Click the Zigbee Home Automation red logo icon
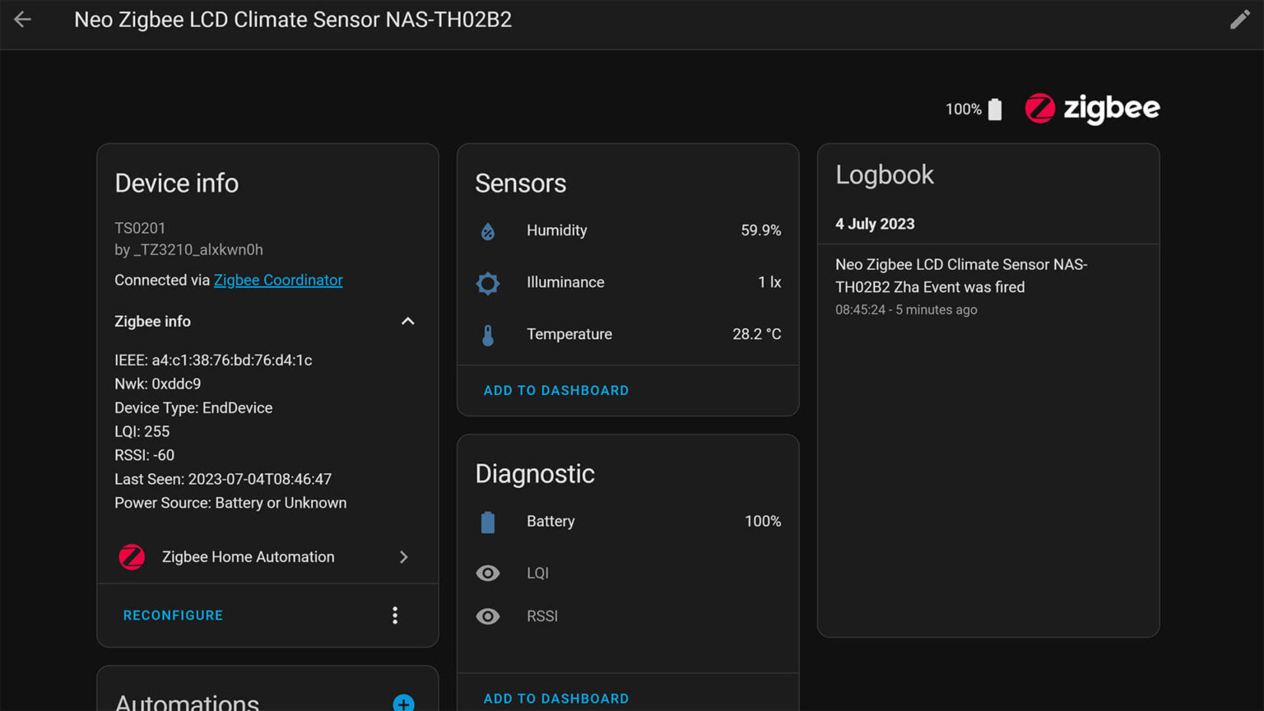 coord(132,557)
